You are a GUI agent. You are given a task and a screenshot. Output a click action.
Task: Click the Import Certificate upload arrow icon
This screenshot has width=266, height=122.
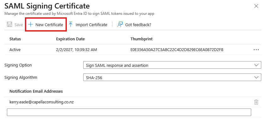point(71,25)
